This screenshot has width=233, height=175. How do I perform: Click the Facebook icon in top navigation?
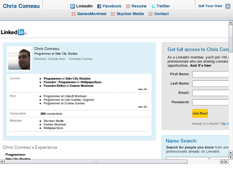(x=99, y=6)
